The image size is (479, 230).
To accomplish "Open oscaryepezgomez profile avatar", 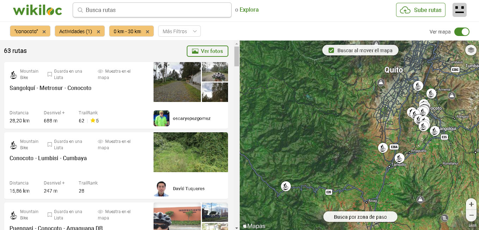I will click(x=161, y=119).
